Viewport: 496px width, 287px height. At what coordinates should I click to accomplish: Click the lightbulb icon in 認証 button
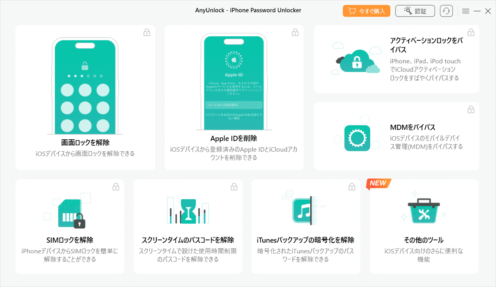point(408,11)
